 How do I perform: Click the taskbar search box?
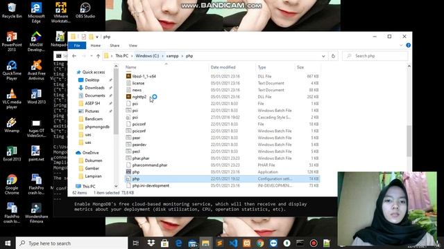click(x=71, y=243)
